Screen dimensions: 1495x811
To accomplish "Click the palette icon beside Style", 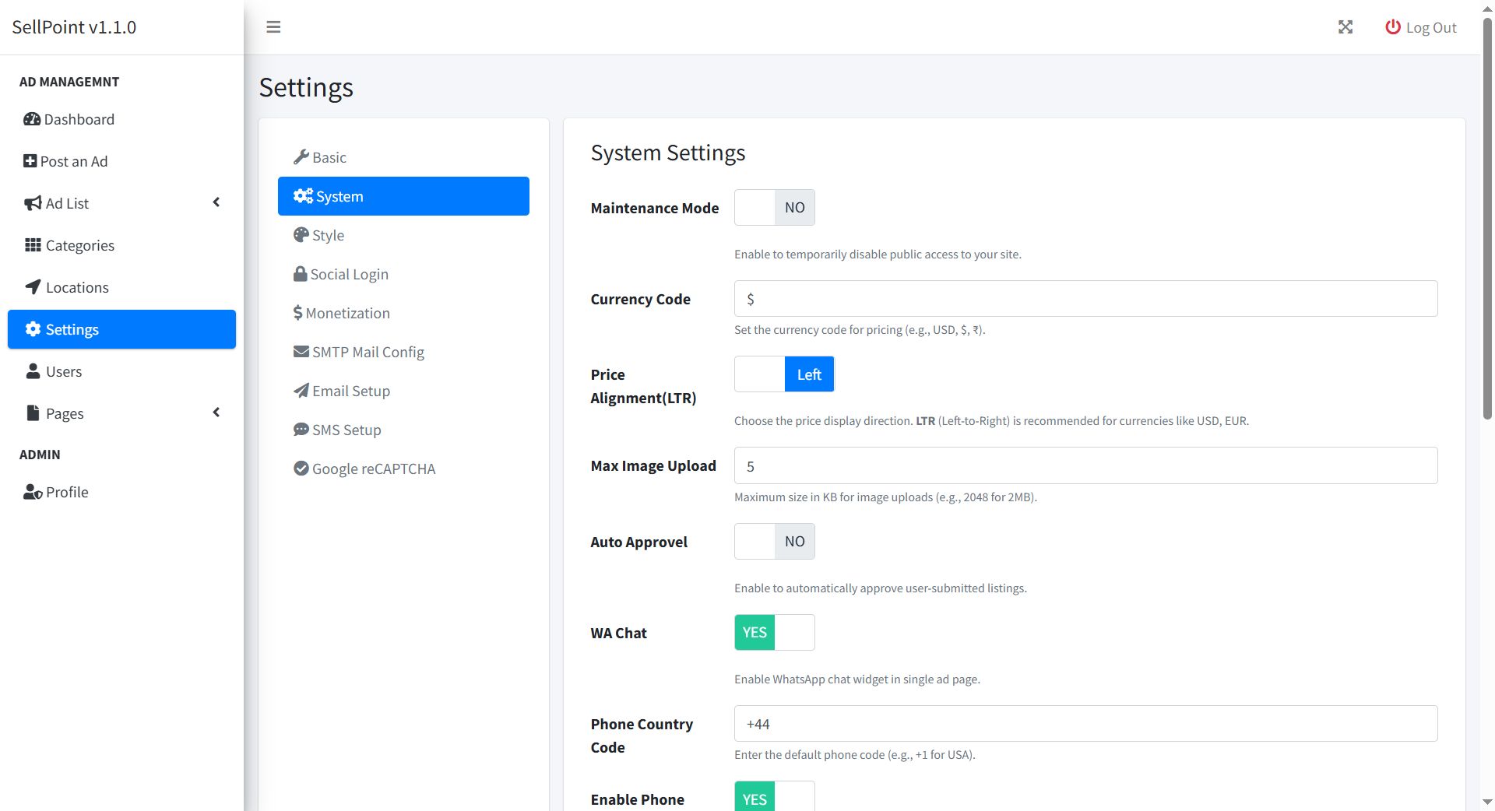I will coord(301,235).
